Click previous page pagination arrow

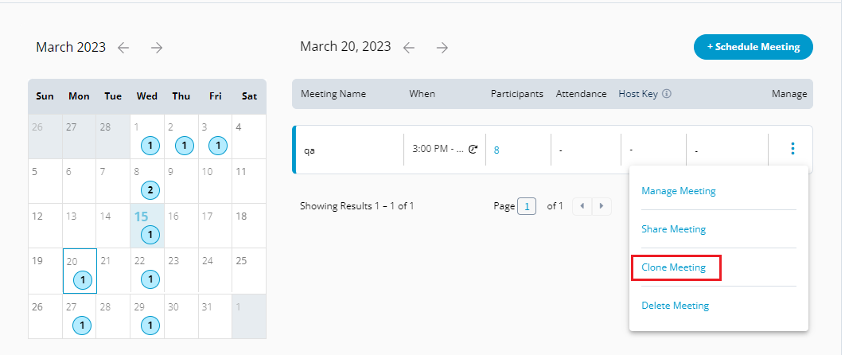tap(582, 206)
